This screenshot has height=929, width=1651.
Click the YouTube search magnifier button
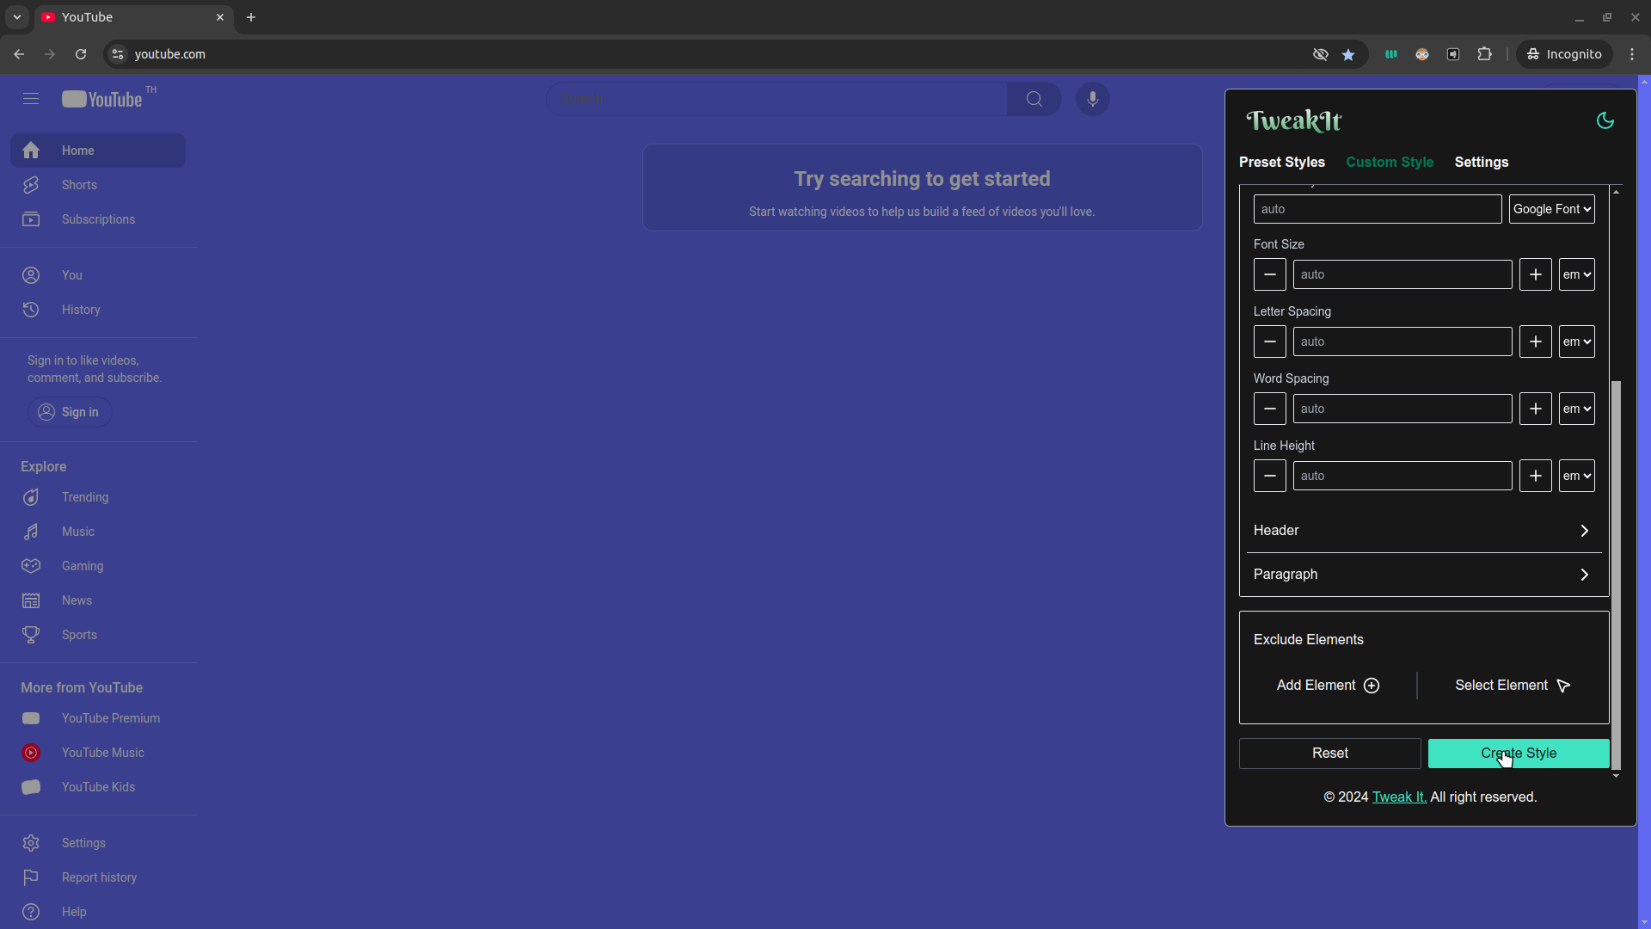tap(1034, 99)
